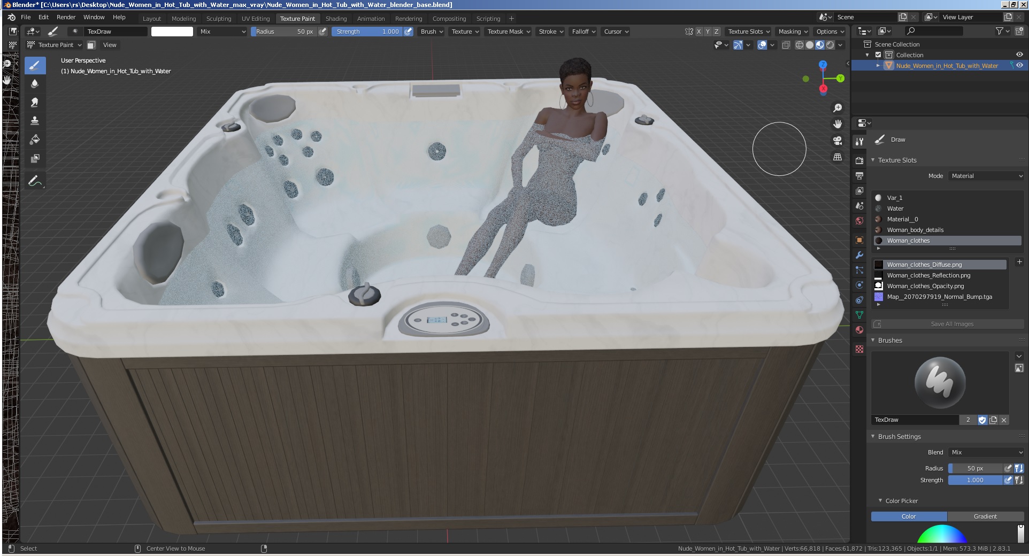This screenshot has width=1029, height=556.
Task: Expand Nude_Women object tree in outliner
Action: (x=878, y=66)
